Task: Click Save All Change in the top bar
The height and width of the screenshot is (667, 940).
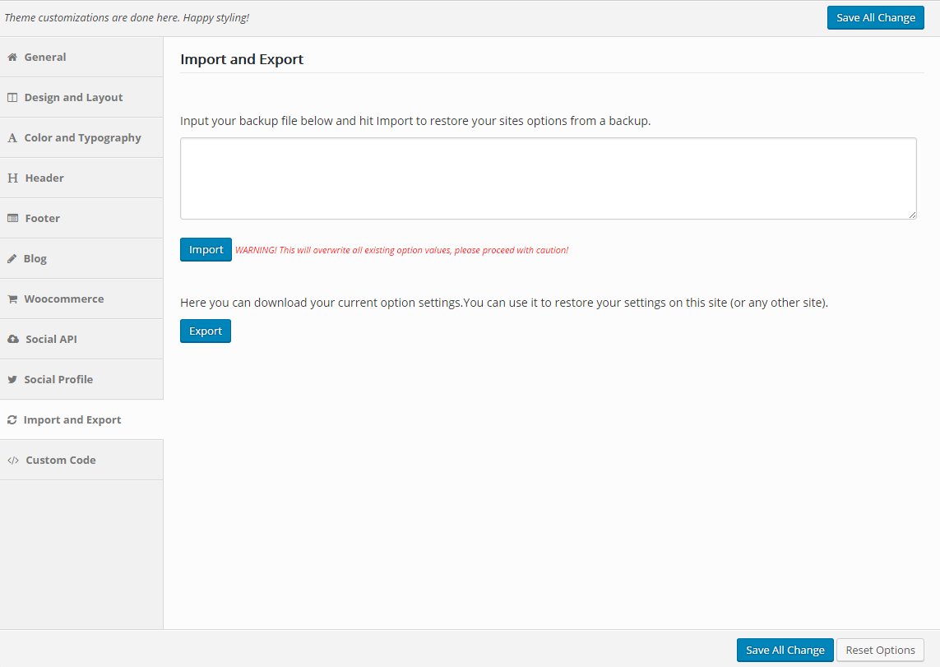Action: click(x=875, y=18)
